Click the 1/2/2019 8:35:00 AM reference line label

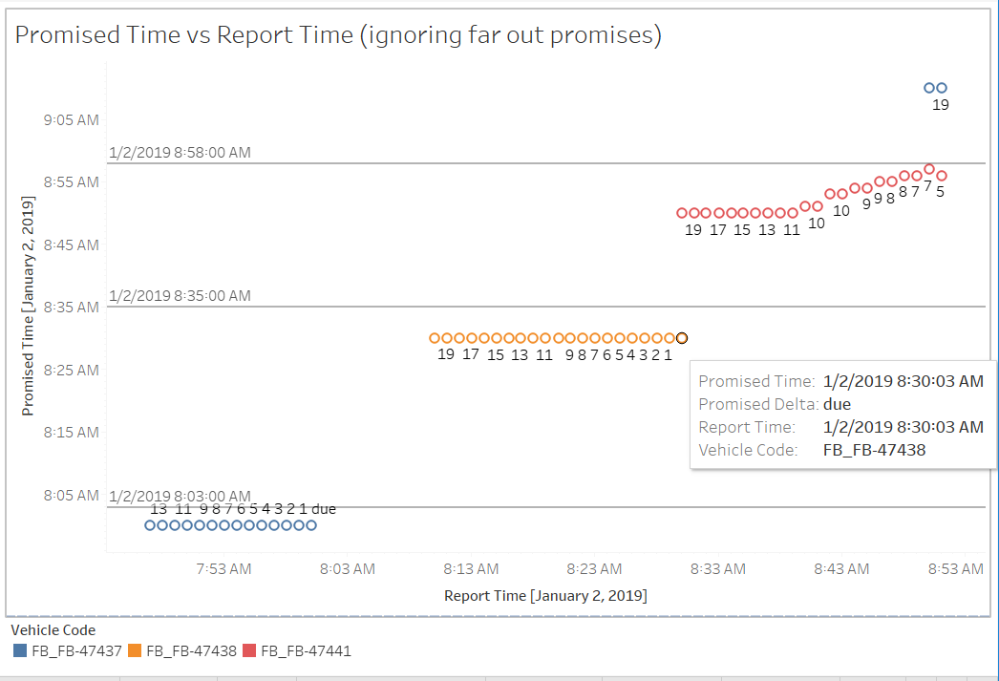180,296
